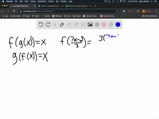Open the Bookmarks menu
Image resolution: width=159 pixels, height=119 pixels.
click(x=42, y=1)
